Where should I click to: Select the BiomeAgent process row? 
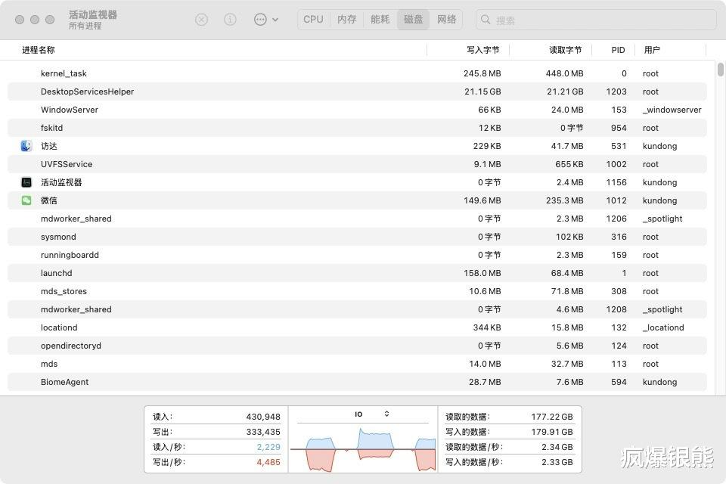coord(357,382)
